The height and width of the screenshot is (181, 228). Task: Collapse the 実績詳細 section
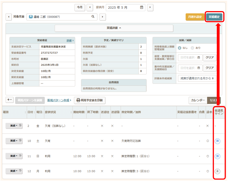[114, 28]
